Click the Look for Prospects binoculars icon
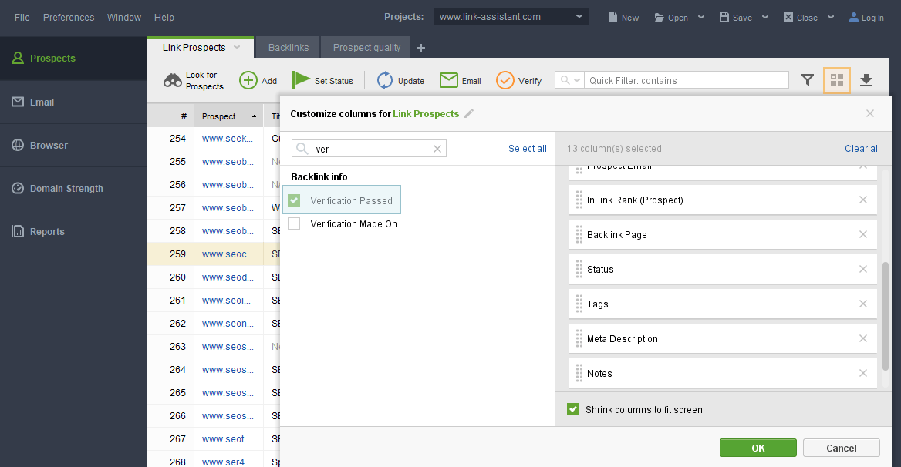The width and height of the screenshot is (901, 467). tap(172, 81)
